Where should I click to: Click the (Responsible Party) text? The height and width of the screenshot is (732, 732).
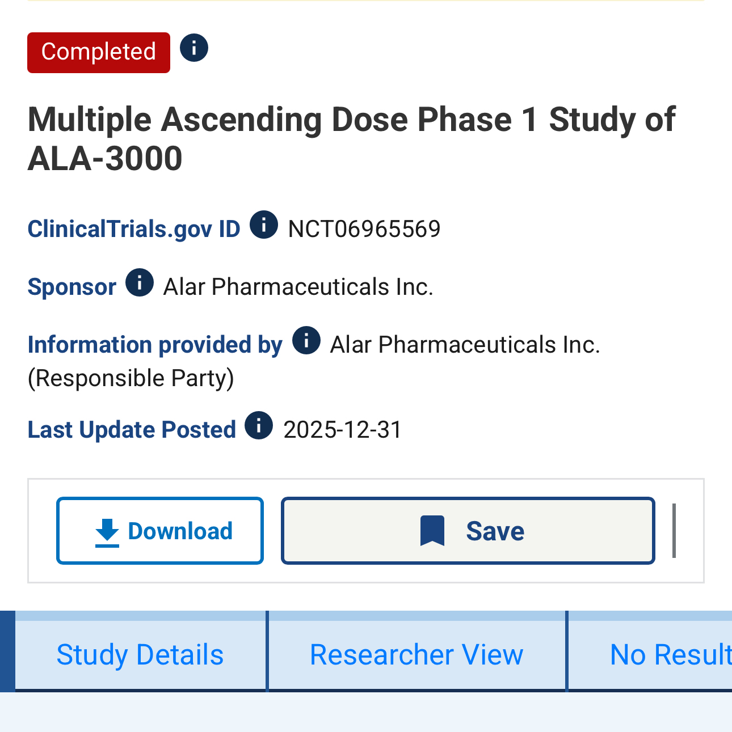[x=131, y=378]
